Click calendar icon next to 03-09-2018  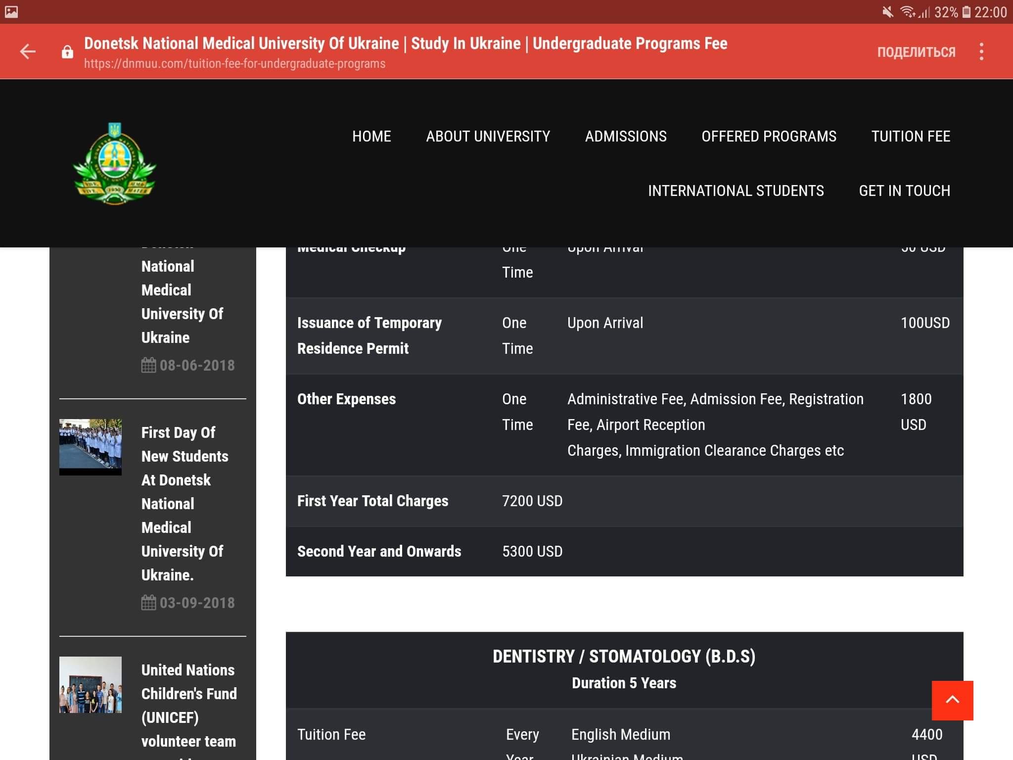click(148, 603)
